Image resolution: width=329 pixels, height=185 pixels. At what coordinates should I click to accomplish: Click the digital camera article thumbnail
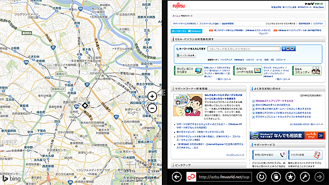click(188, 105)
